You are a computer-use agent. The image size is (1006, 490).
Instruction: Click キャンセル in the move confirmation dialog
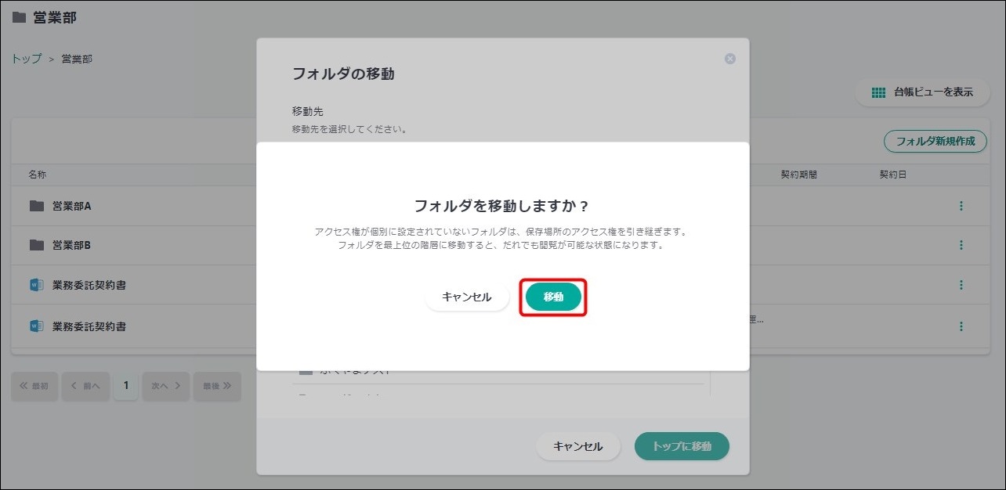point(467,297)
